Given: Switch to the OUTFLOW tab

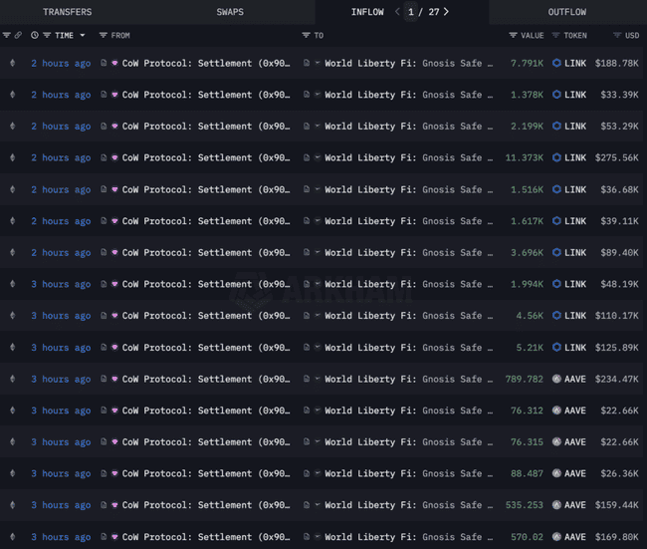Looking at the screenshot, I should (x=567, y=12).
